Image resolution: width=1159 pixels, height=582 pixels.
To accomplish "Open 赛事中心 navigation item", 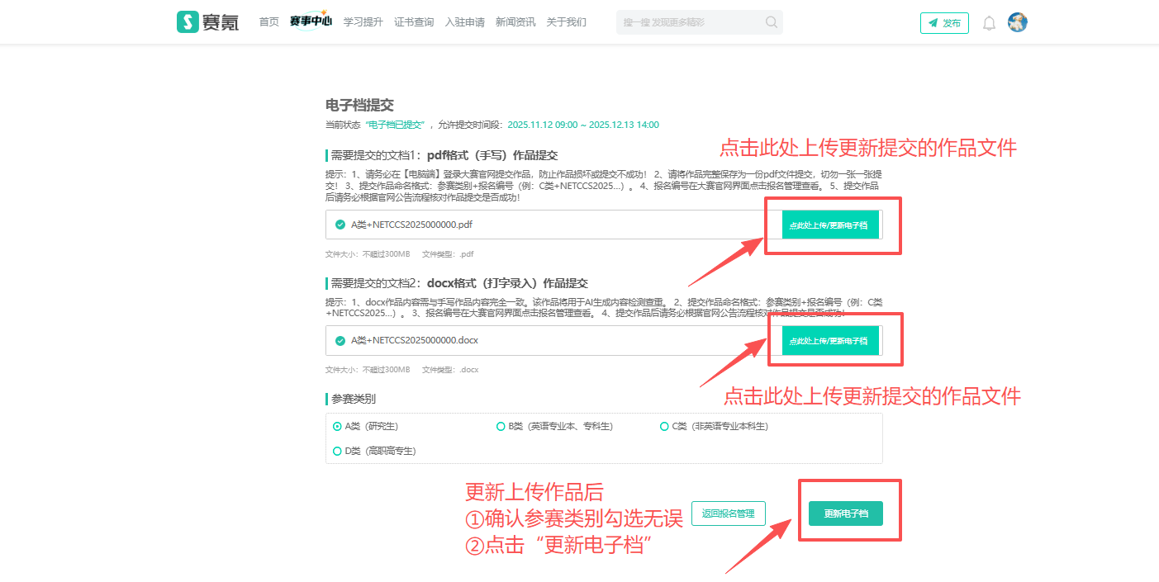I will pos(311,22).
